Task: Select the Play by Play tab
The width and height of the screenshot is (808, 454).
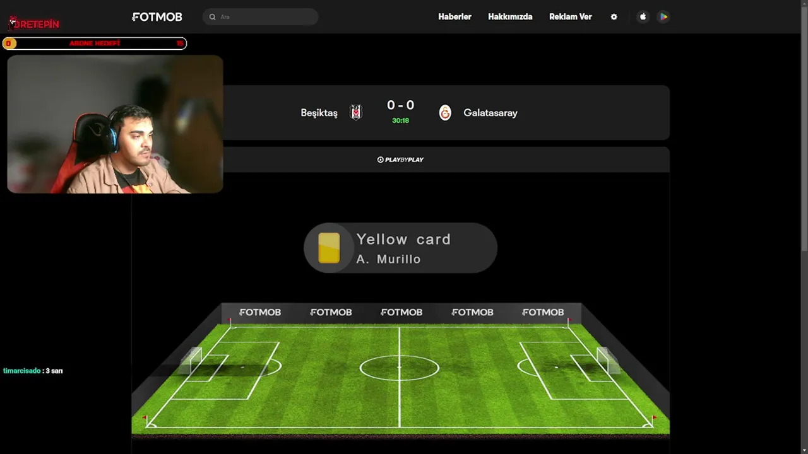Action: tap(400, 160)
